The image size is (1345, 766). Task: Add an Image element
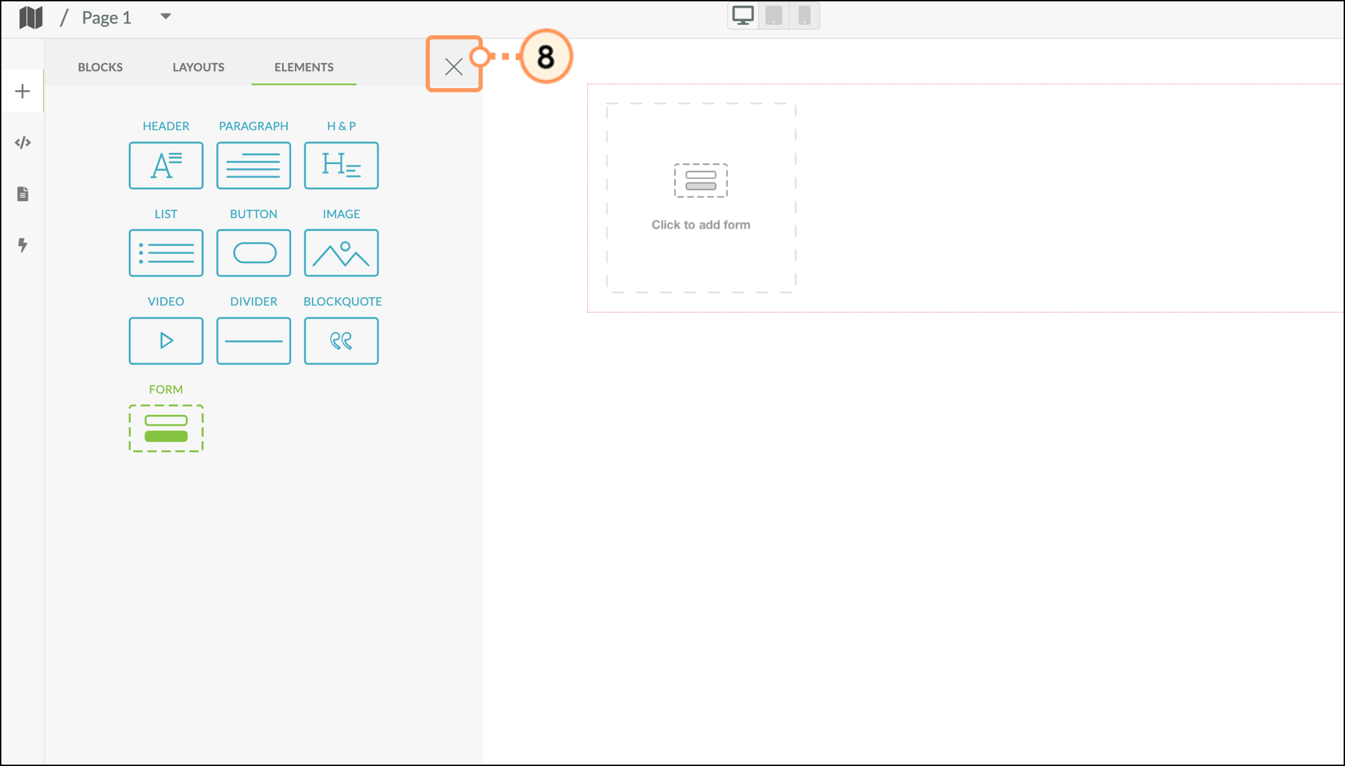point(341,253)
